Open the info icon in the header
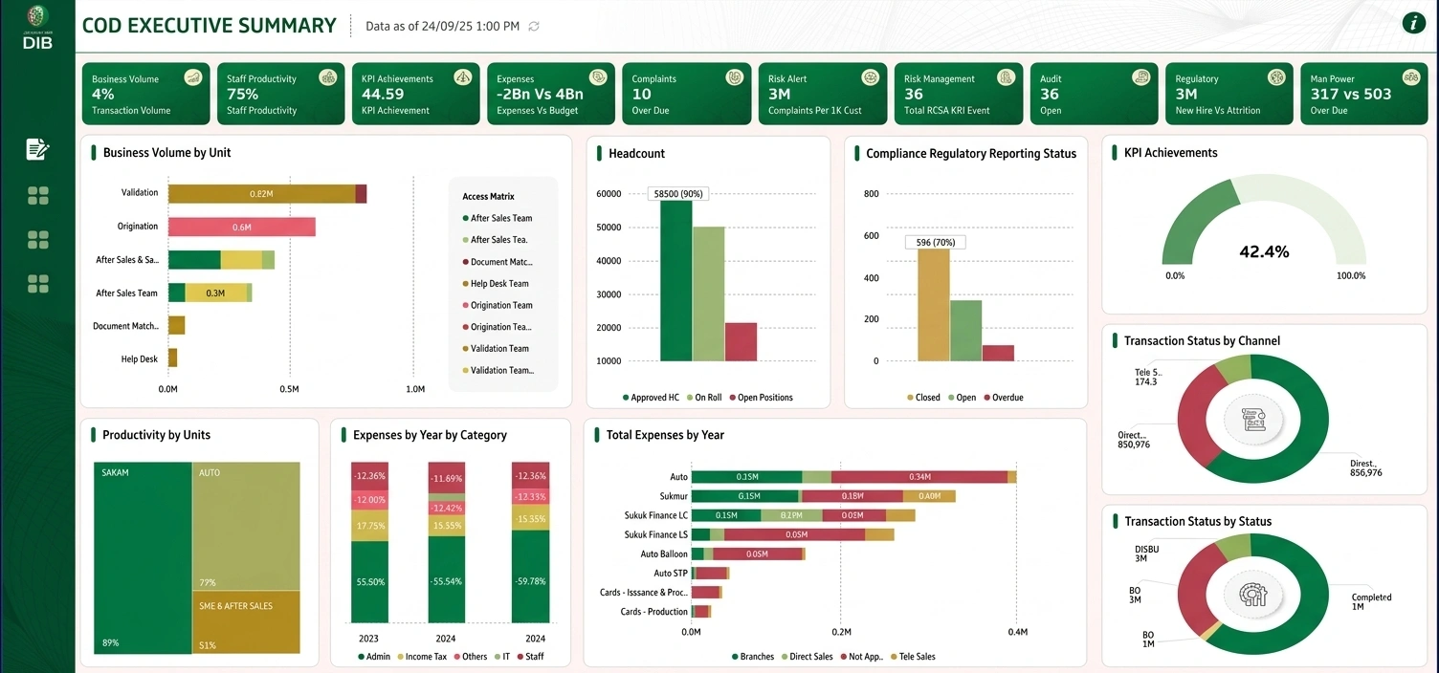1439x673 pixels. pos(1413,24)
